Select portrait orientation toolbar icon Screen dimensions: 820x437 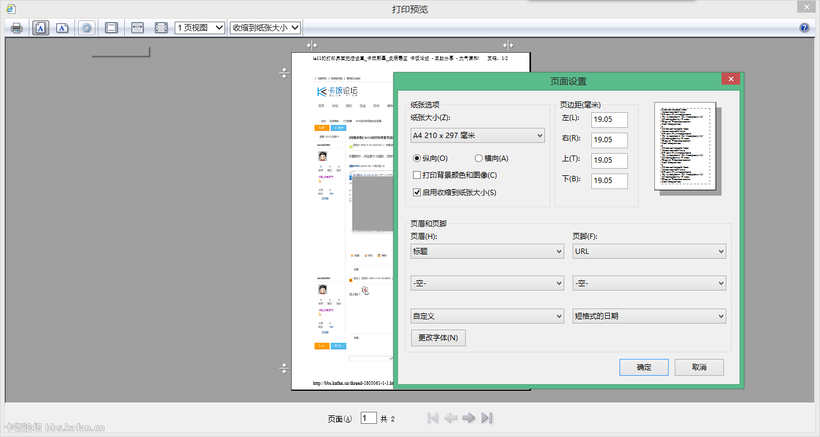coord(41,28)
